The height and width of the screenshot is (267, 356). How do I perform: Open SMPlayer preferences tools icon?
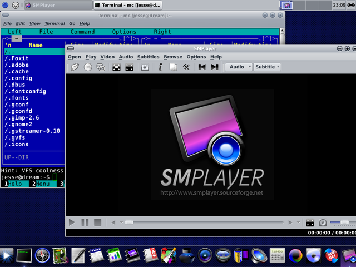(x=186, y=67)
